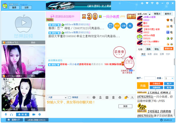
Task: Click the orange 充值 recharge button
Action: pyautogui.click(x=143, y=86)
